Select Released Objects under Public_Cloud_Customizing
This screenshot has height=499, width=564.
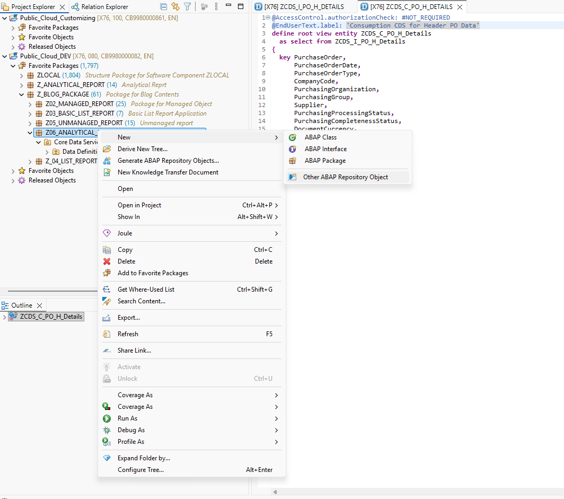point(52,47)
